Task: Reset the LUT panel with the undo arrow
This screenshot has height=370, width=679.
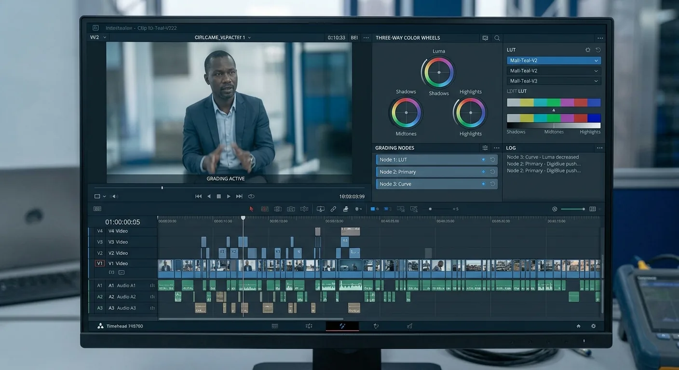Action: pyautogui.click(x=598, y=50)
